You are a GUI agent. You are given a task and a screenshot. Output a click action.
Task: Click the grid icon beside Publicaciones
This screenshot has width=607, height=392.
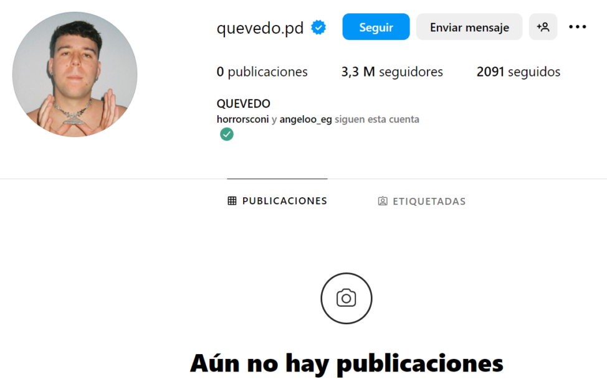[232, 200]
